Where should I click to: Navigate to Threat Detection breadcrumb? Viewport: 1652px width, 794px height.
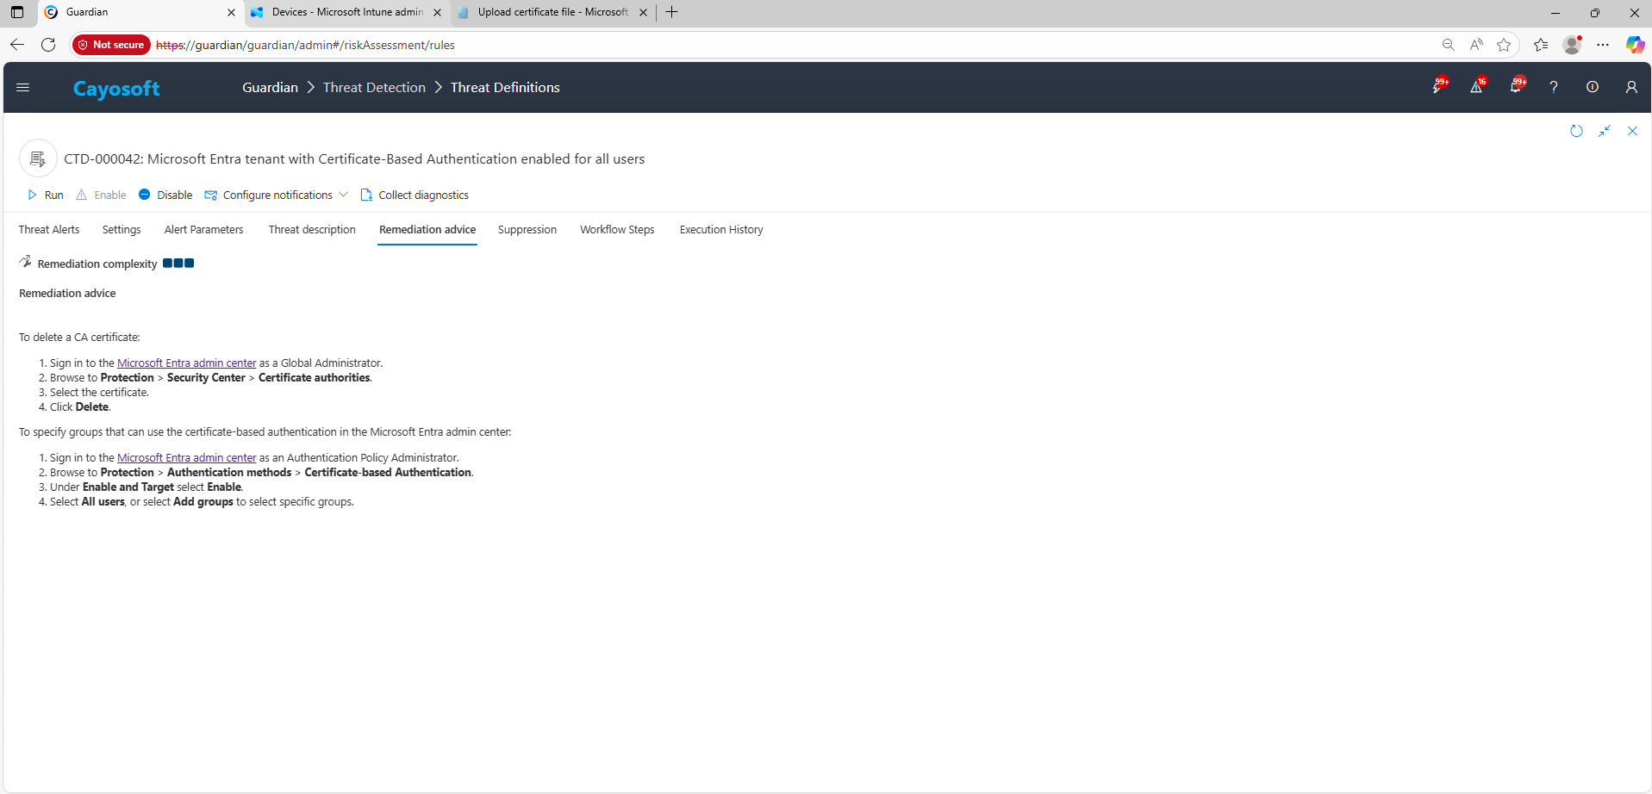tap(374, 88)
